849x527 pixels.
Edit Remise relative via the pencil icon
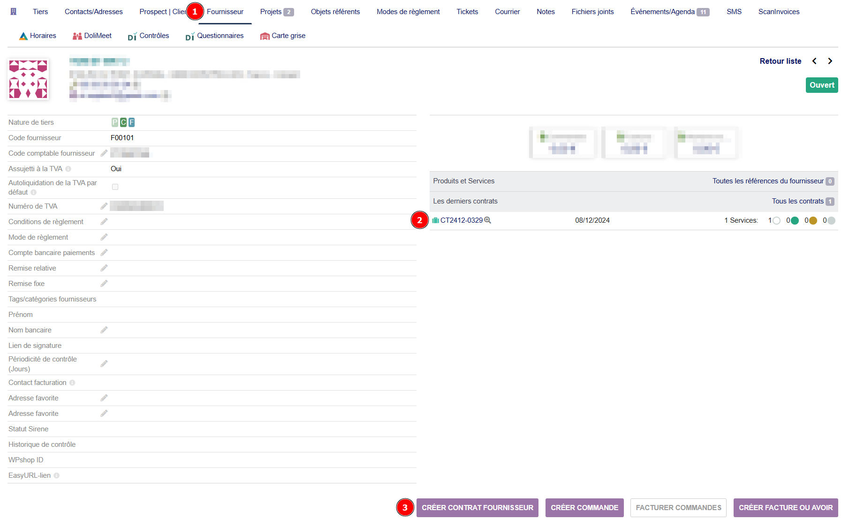(x=104, y=268)
